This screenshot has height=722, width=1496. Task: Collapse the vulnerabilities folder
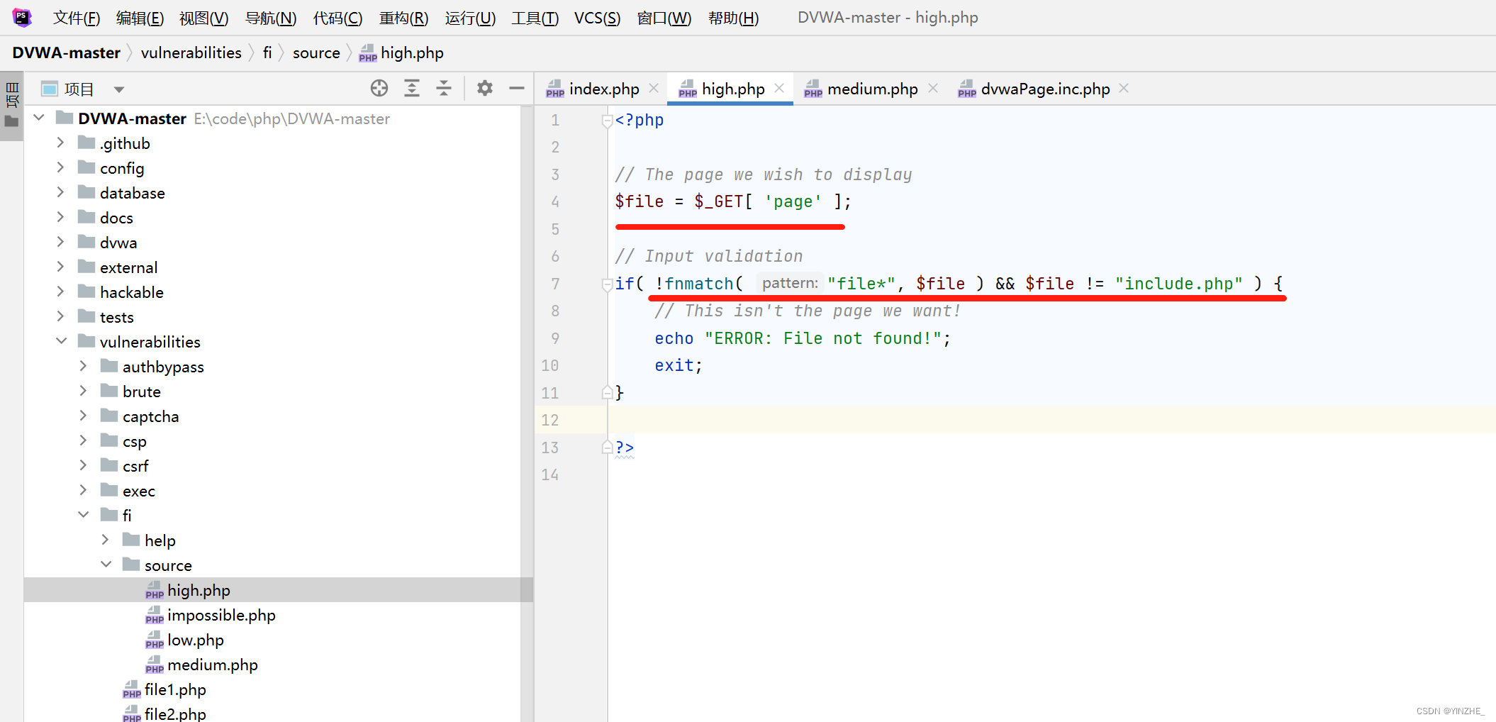[x=61, y=341]
